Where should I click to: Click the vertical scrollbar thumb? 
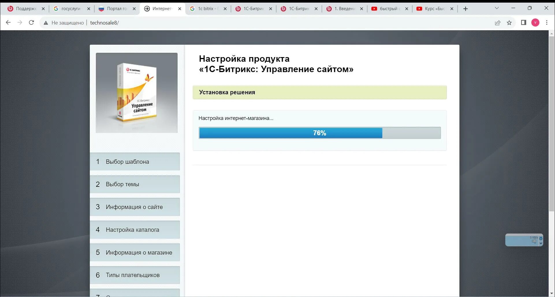coord(552,124)
